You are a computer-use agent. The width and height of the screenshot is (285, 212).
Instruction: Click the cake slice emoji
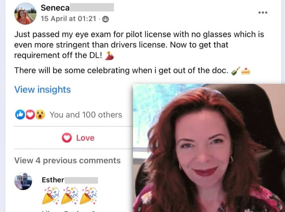tap(246, 71)
